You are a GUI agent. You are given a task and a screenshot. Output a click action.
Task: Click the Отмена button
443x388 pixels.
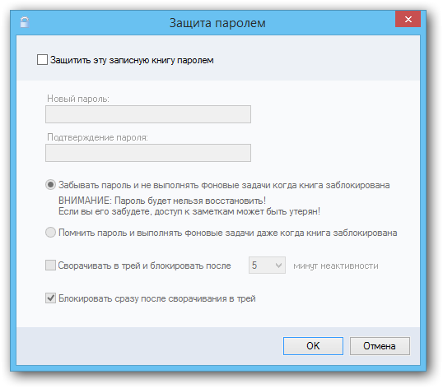pos(380,346)
